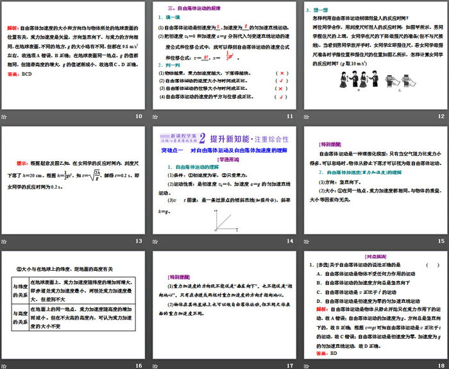Click the transition star icon under slide 13
Viewport: 449px width, 369px height.
[x=4, y=241]
